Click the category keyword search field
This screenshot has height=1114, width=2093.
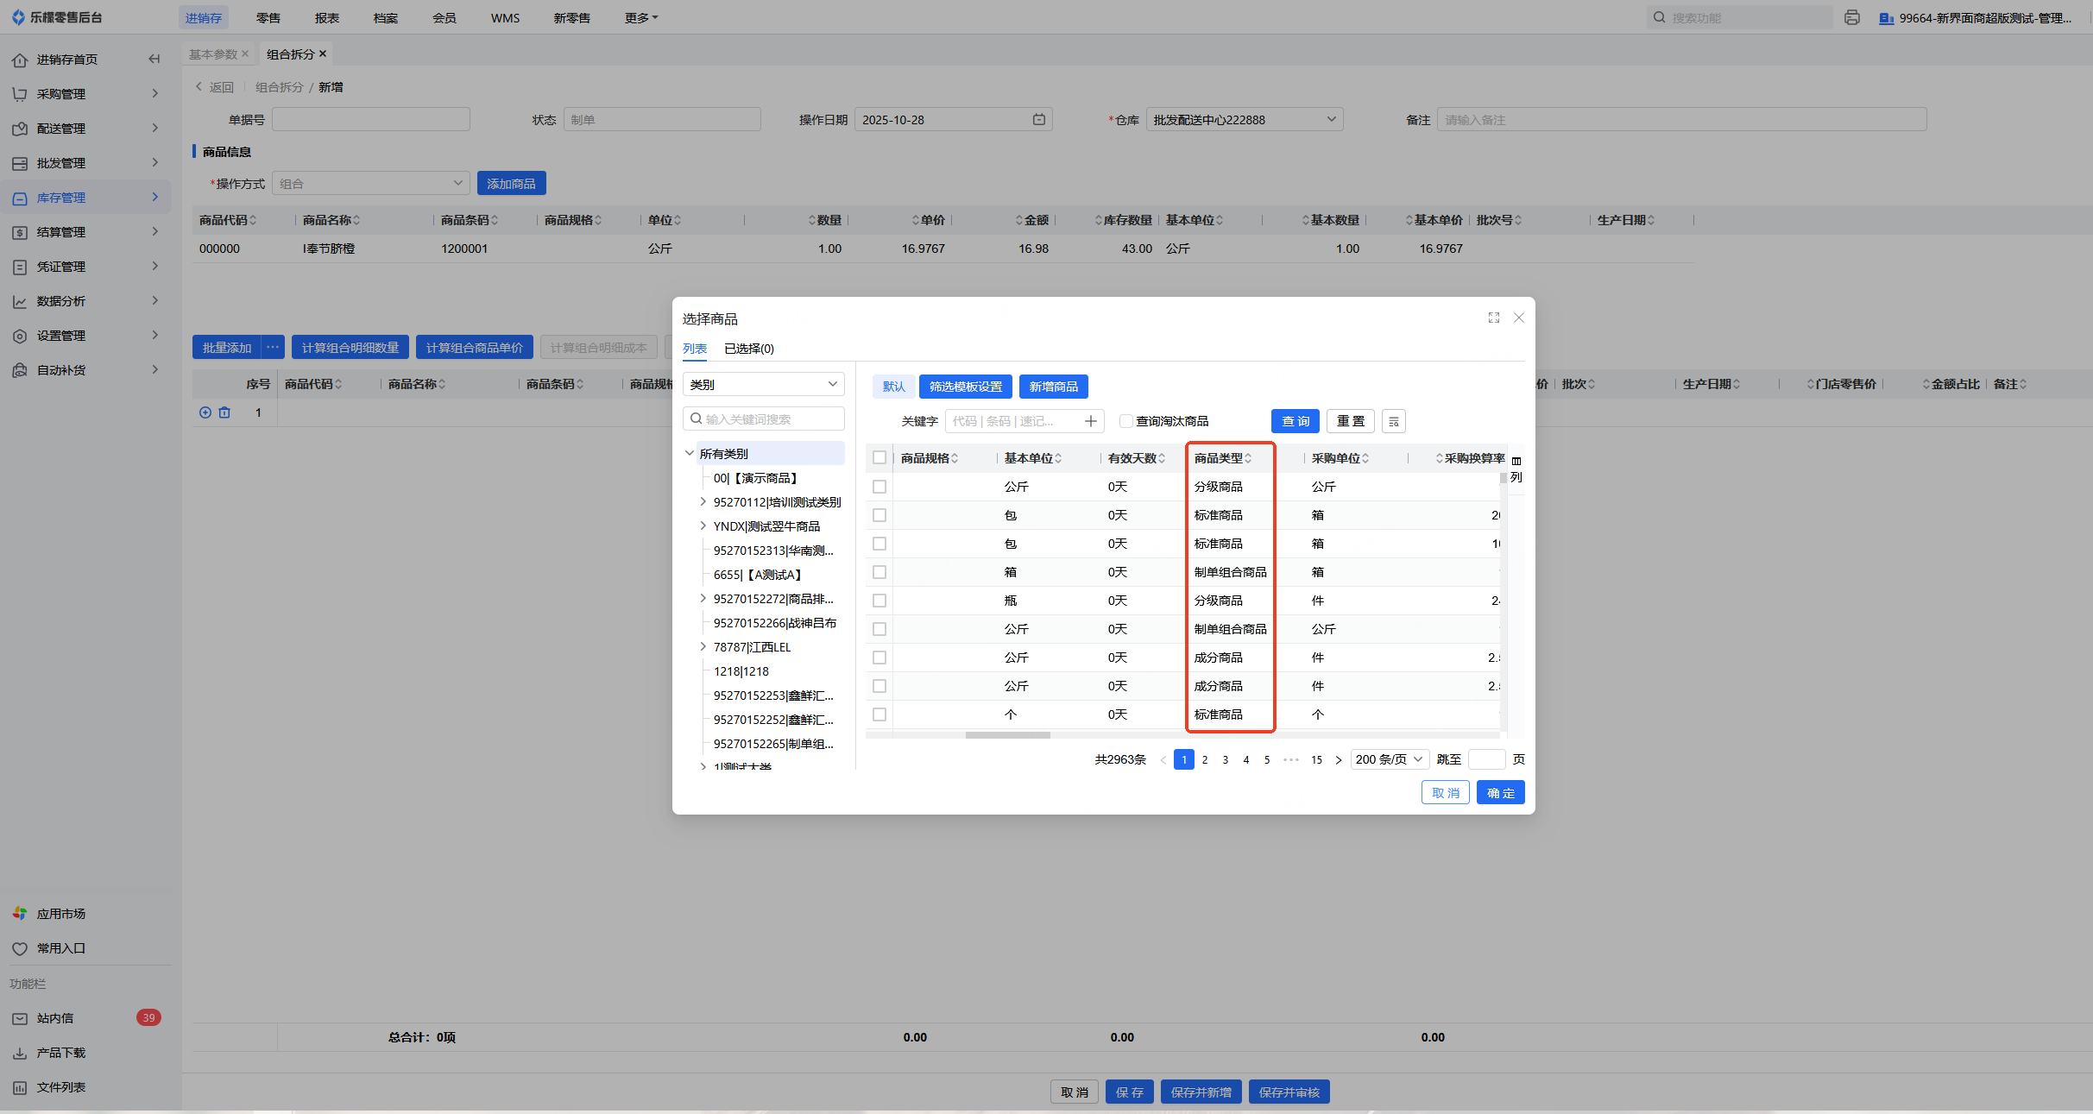[763, 419]
